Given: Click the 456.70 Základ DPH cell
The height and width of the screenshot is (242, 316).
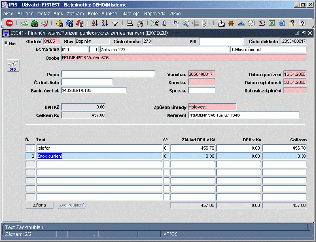Looking at the screenshot, I should click(193, 148).
